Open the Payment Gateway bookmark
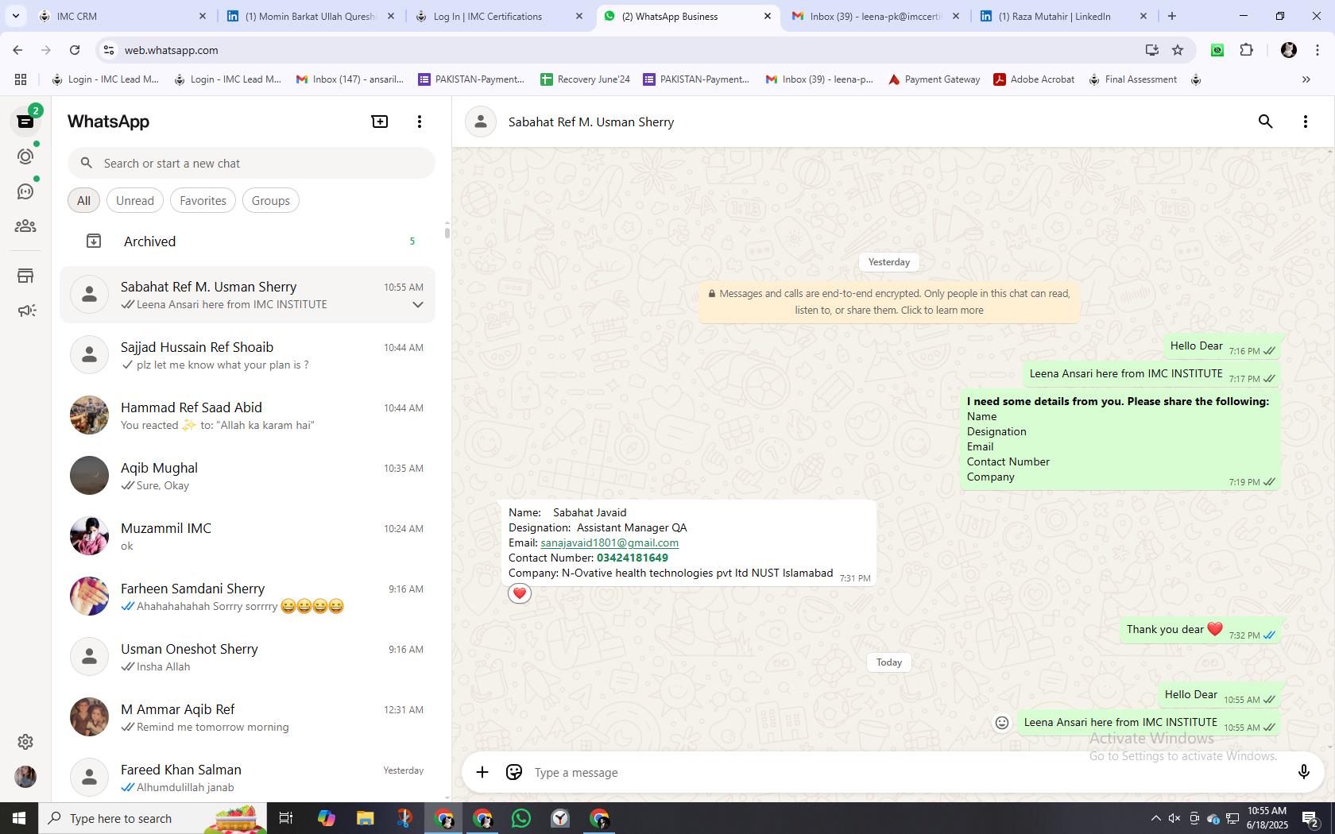The image size is (1335, 834). (x=934, y=79)
